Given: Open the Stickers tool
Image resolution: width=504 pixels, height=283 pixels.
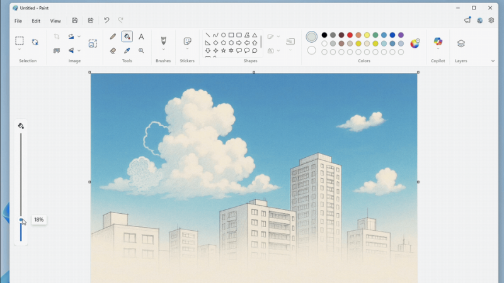Looking at the screenshot, I should pos(187,41).
